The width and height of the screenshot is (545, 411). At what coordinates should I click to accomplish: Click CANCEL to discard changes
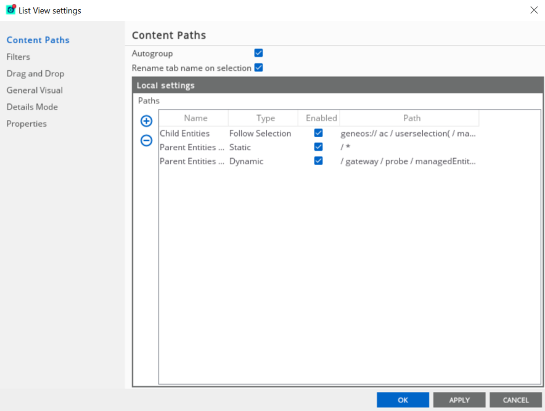point(515,400)
